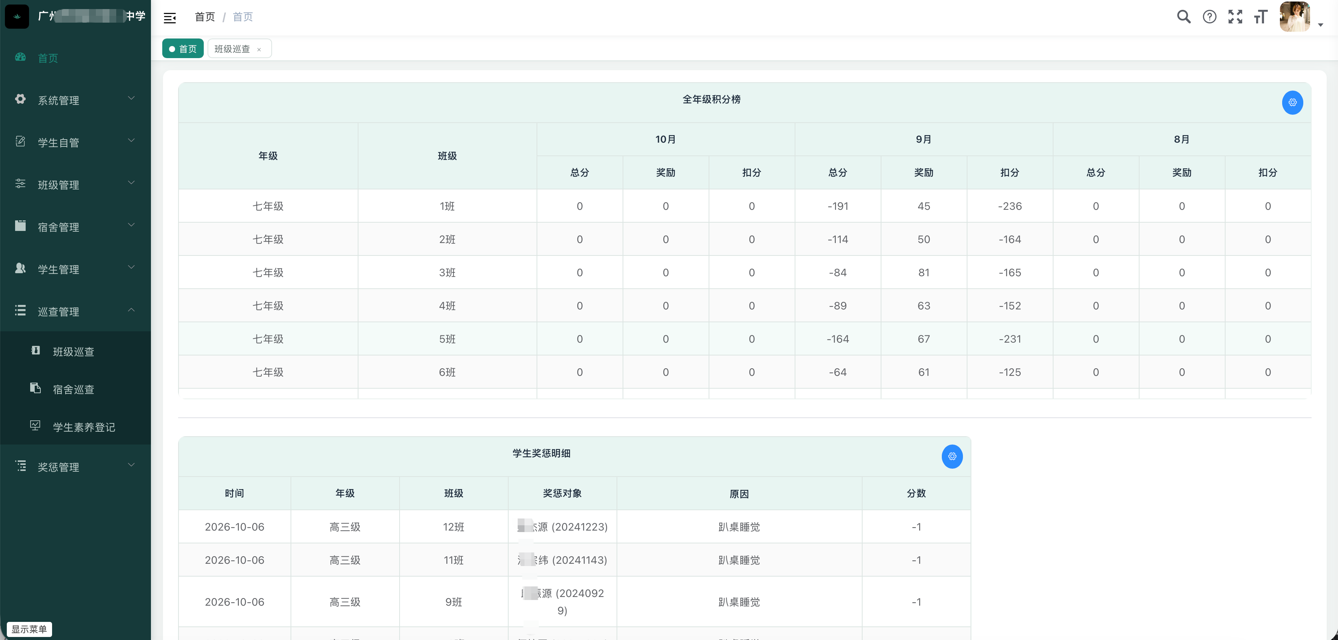Open the search magnifier icon
Image resolution: width=1338 pixels, height=640 pixels.
(x=1184, y=17)
